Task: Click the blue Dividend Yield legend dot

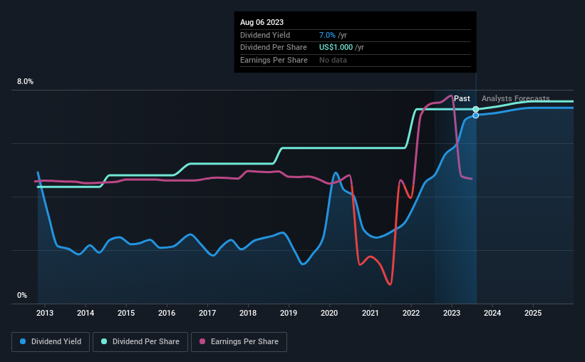Action: 23,341
